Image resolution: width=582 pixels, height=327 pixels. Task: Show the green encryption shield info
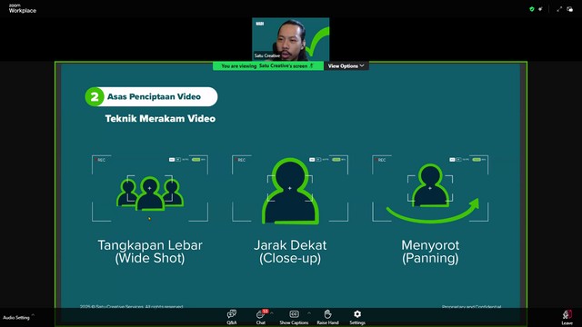pyautogui.click(x=531, y=9)
